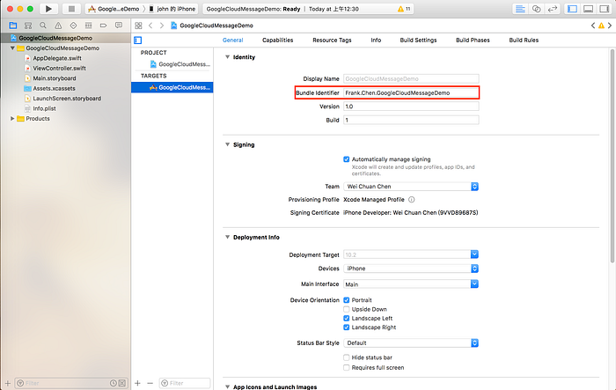Go back in editor history
This screenshot has width=616, height=390.
coord(150,26)
